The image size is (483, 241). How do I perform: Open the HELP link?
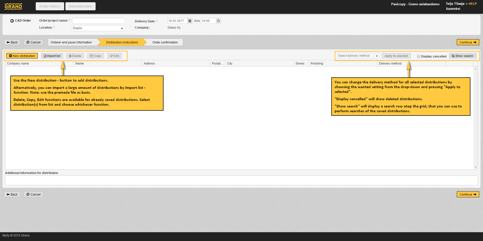[472, 4]
